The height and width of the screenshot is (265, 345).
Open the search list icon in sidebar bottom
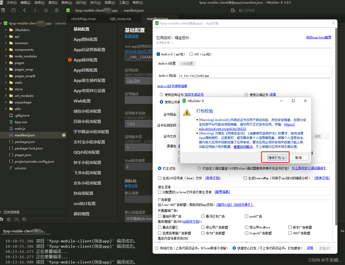coord(17,219)
